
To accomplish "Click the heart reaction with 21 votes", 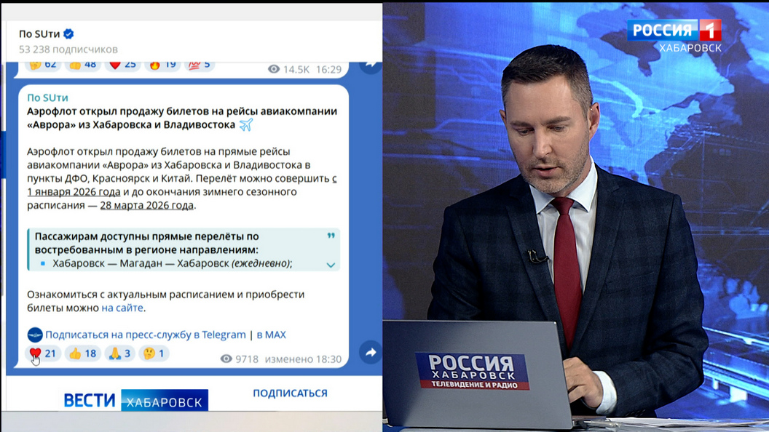I will click(42, 353).
